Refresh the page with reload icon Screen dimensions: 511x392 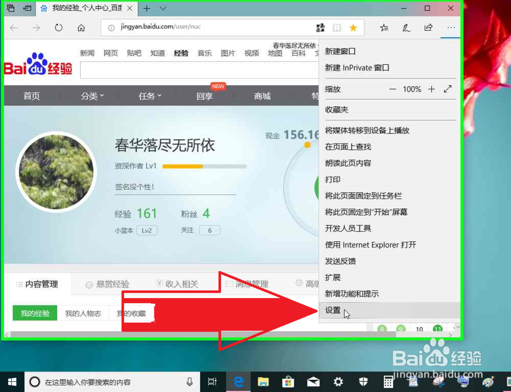[58, 29]
